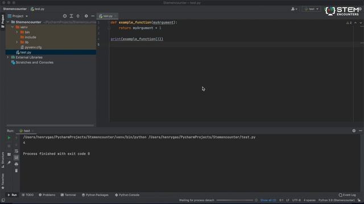Open user account dropdown in toolbar
Viewport: 364px width, 204px height.
(294, 9)
